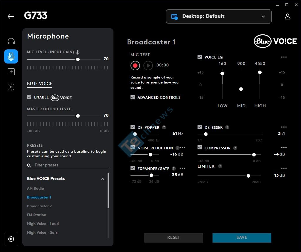The width and height of the screenshot is (301, 252).
Task: Select the AM Radio preset
Action: tap(36, 188)
